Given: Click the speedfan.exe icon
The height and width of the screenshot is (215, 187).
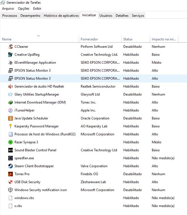Looking at the screenshot, I should click(11, 158).
